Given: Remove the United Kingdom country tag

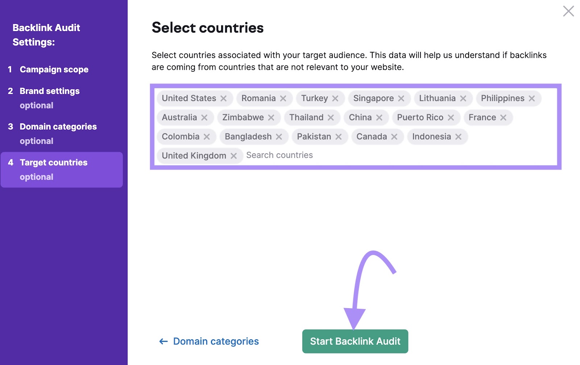Looking at the screenshot, I should [x=234, y=156].
